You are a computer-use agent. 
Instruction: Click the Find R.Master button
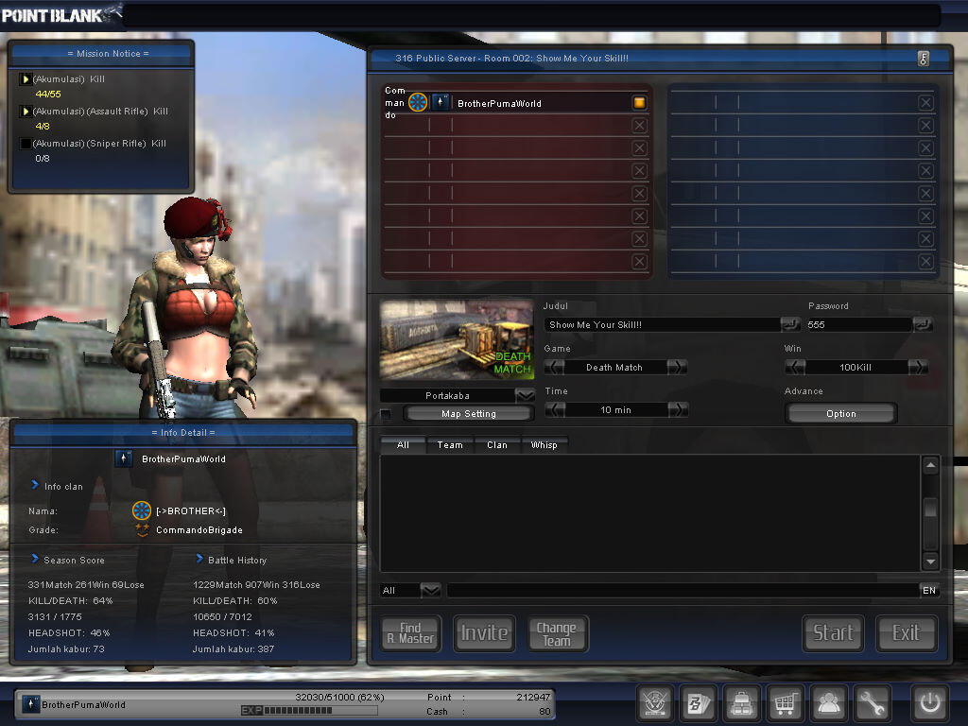410,633
